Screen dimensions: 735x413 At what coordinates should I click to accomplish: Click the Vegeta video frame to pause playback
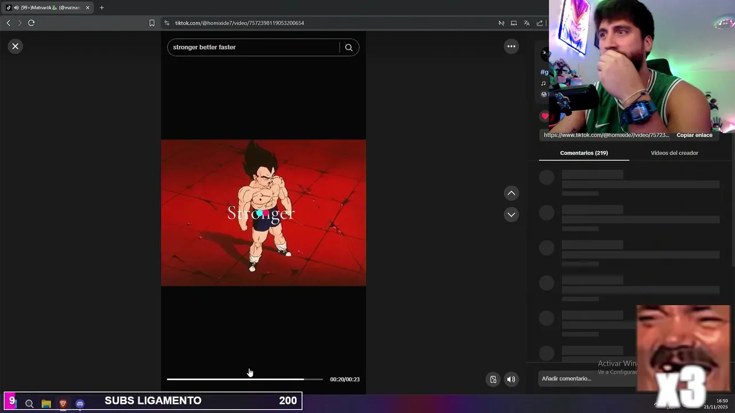[x=264, y=213]
